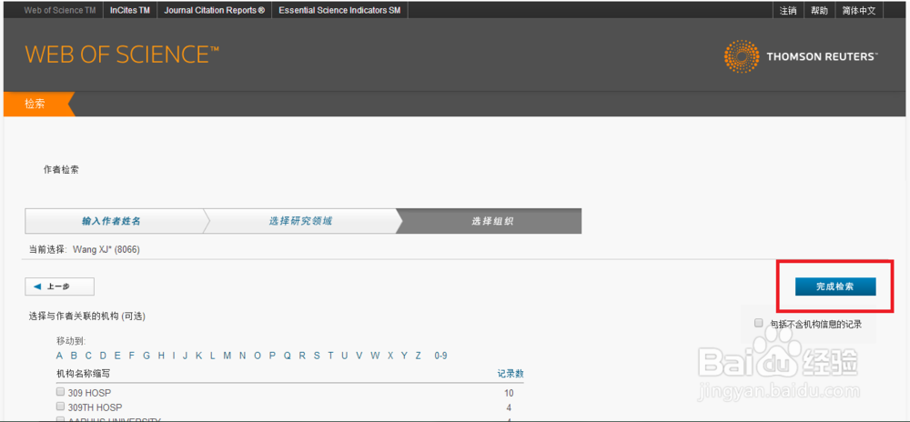Click the 完成检索 button

click(835, 286)
